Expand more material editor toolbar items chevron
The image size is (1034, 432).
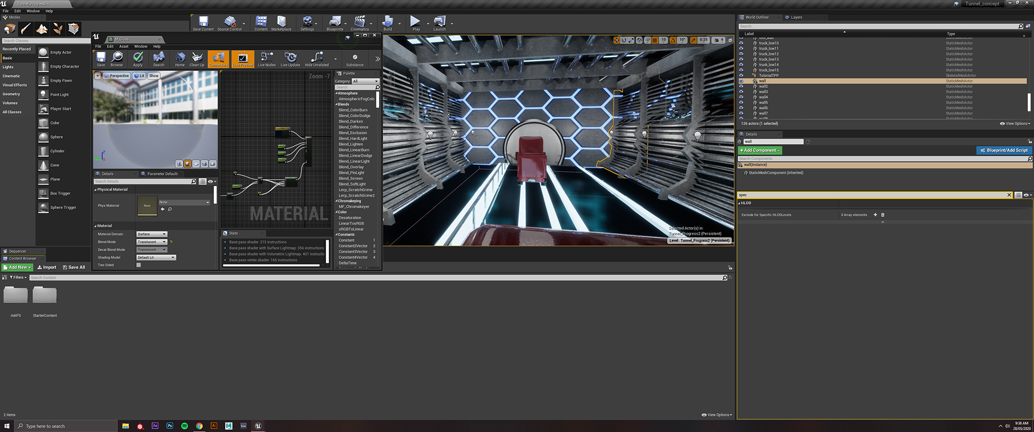378,59
